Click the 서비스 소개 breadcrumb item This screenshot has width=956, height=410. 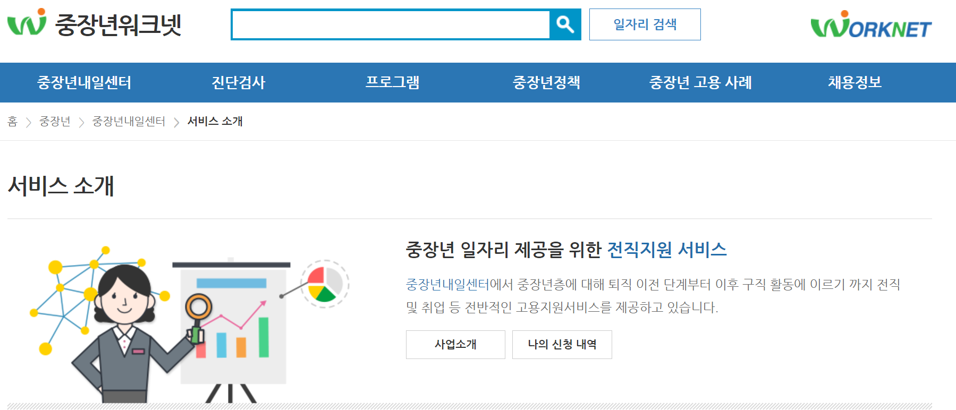click(x=215, y=121)
